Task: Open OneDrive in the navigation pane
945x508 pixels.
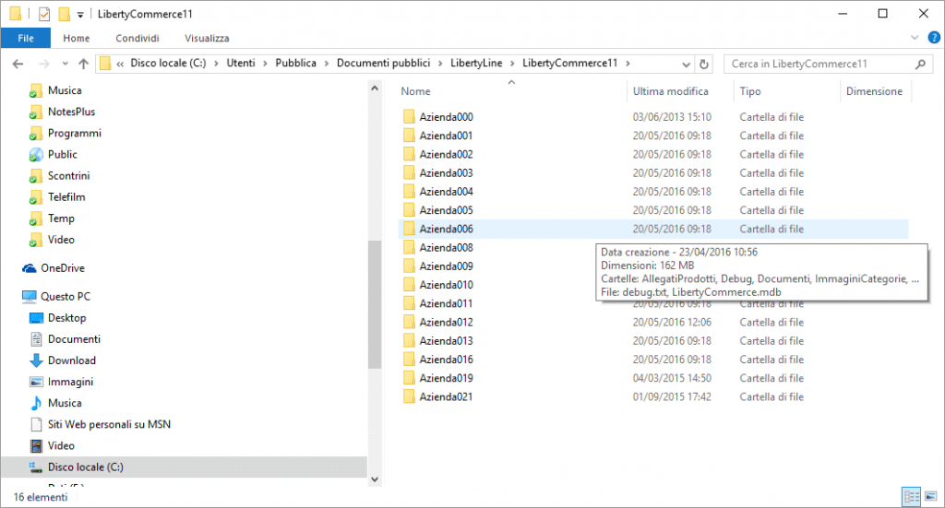Action: pyautogui.click(x=63, y=268)
